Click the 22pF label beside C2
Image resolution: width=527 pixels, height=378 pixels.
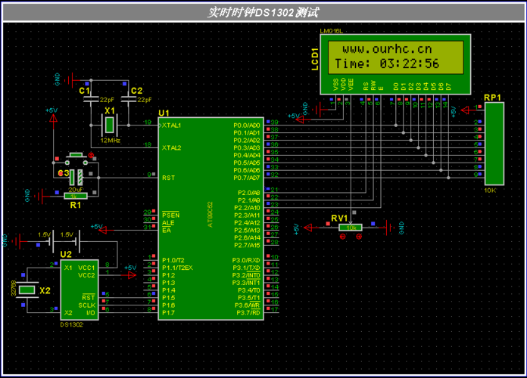(145, 100)
